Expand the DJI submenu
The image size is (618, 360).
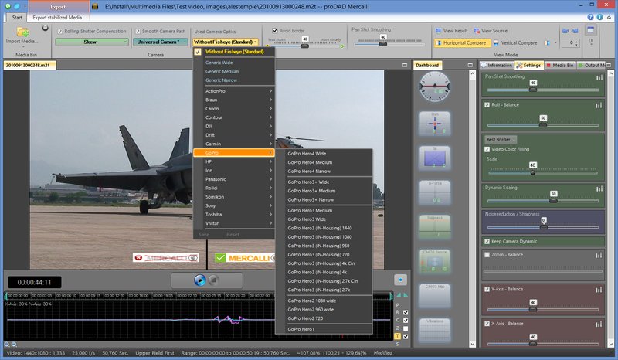tap(234, 126)
